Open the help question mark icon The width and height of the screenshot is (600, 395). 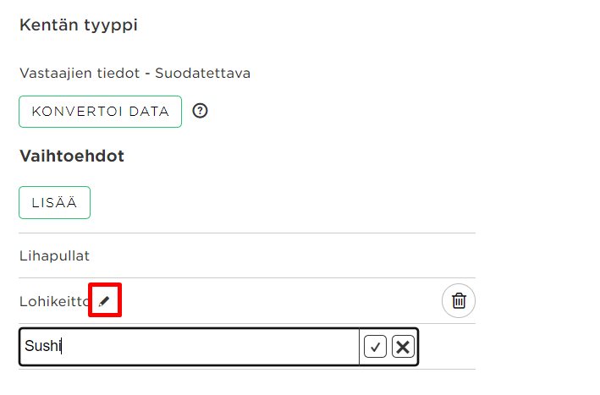[x=200, y=111]
